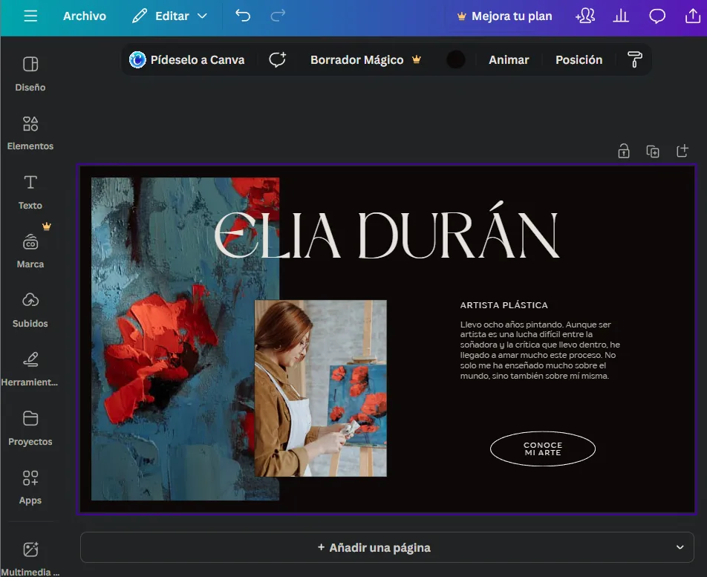Select Animar from the toolbar
This screenshot has height=577, width=707.
(x=508, y=59)
